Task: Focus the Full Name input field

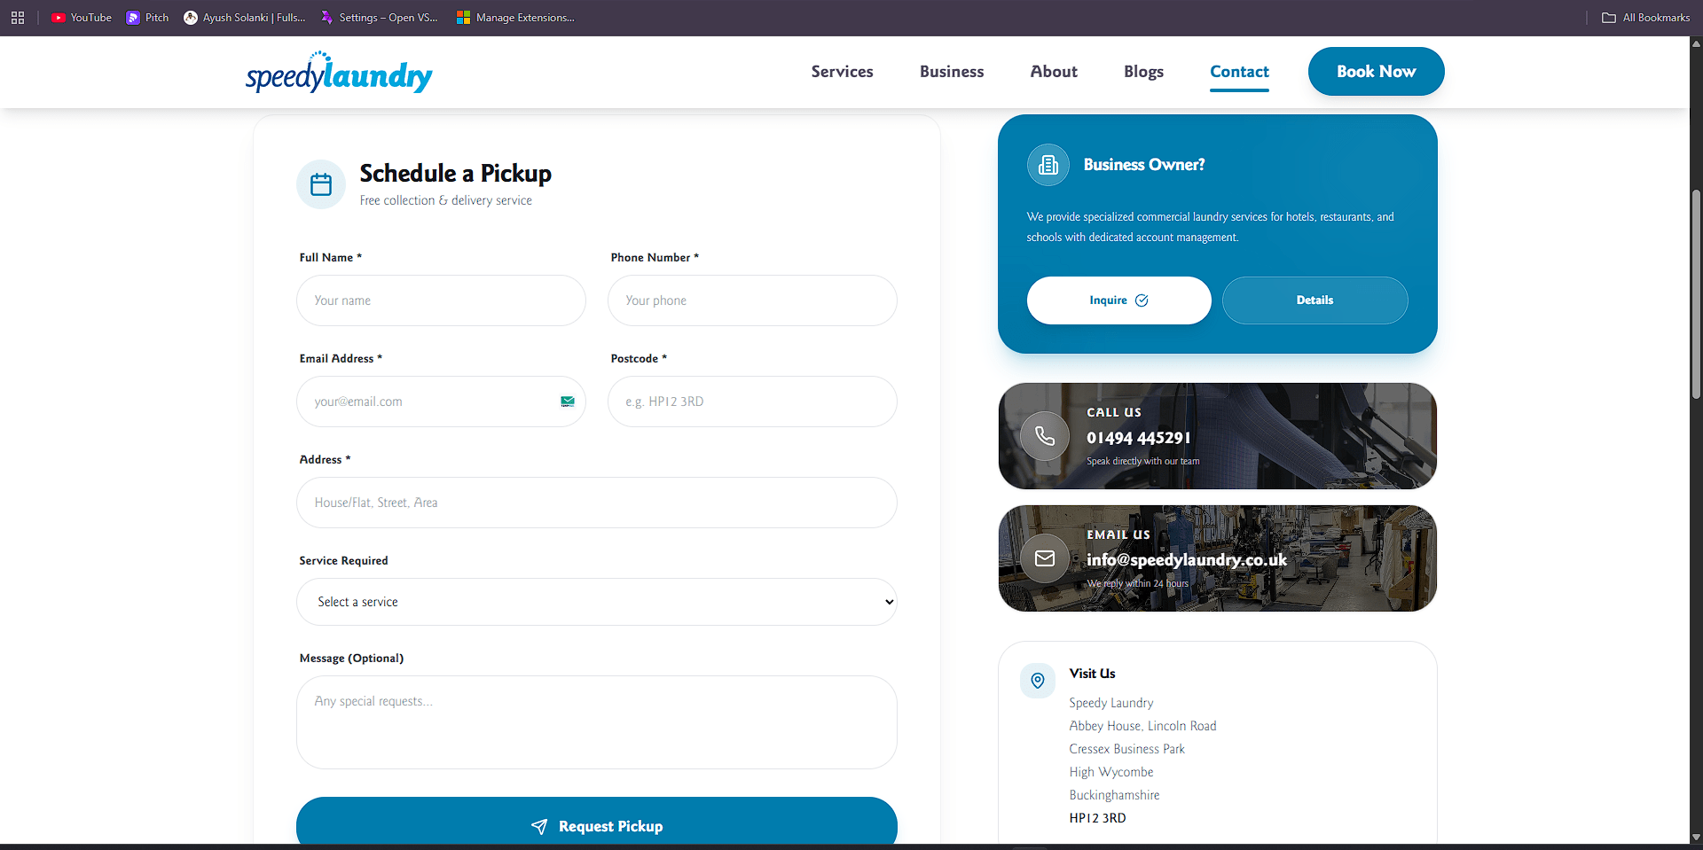Action: click(x=441, y=300)
